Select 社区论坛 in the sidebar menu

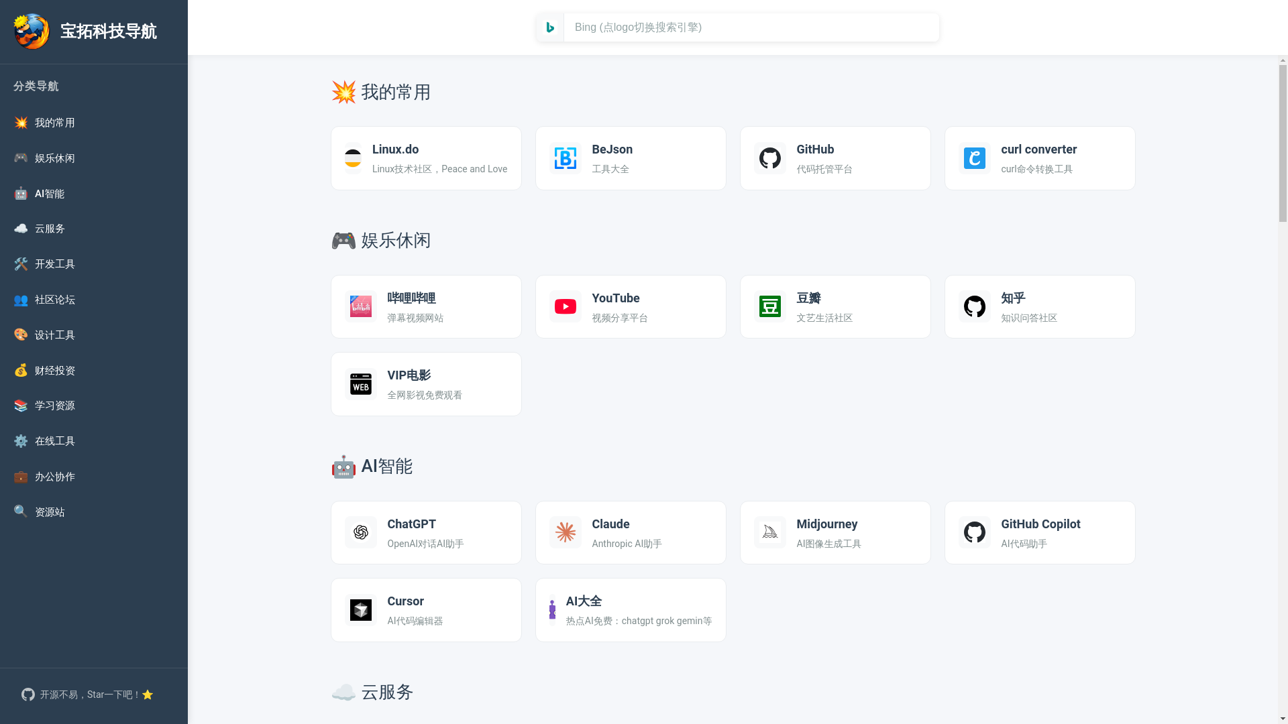pyautogui.click(x=94, y=300)
